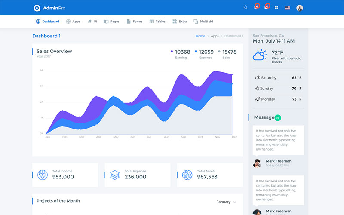Viewport: 344px width, 215px height.
Task: Open the user profile avatar
Action: click(x=299, y=8)
